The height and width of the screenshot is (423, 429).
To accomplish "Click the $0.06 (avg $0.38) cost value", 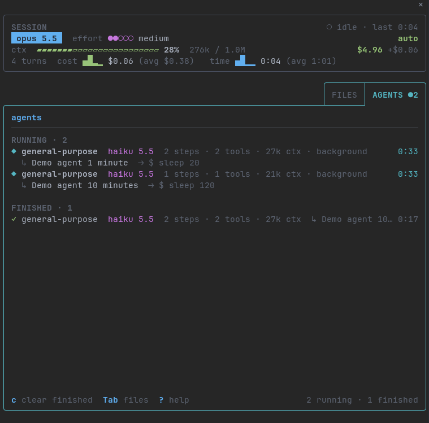I will tap(151, 61).
